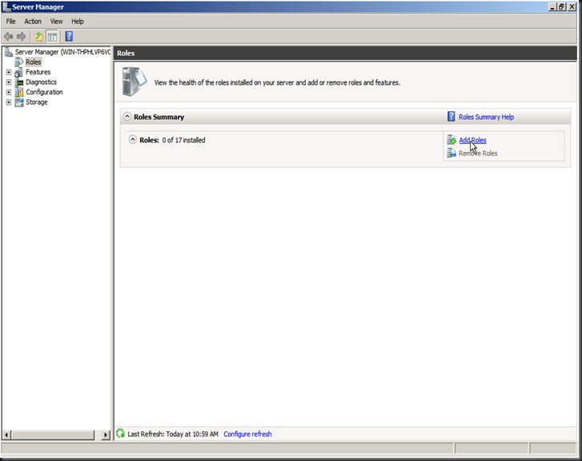This screenshot has width=582, height=461.
Task: Click the Roles Summary Help question icon
Action: 451,117
